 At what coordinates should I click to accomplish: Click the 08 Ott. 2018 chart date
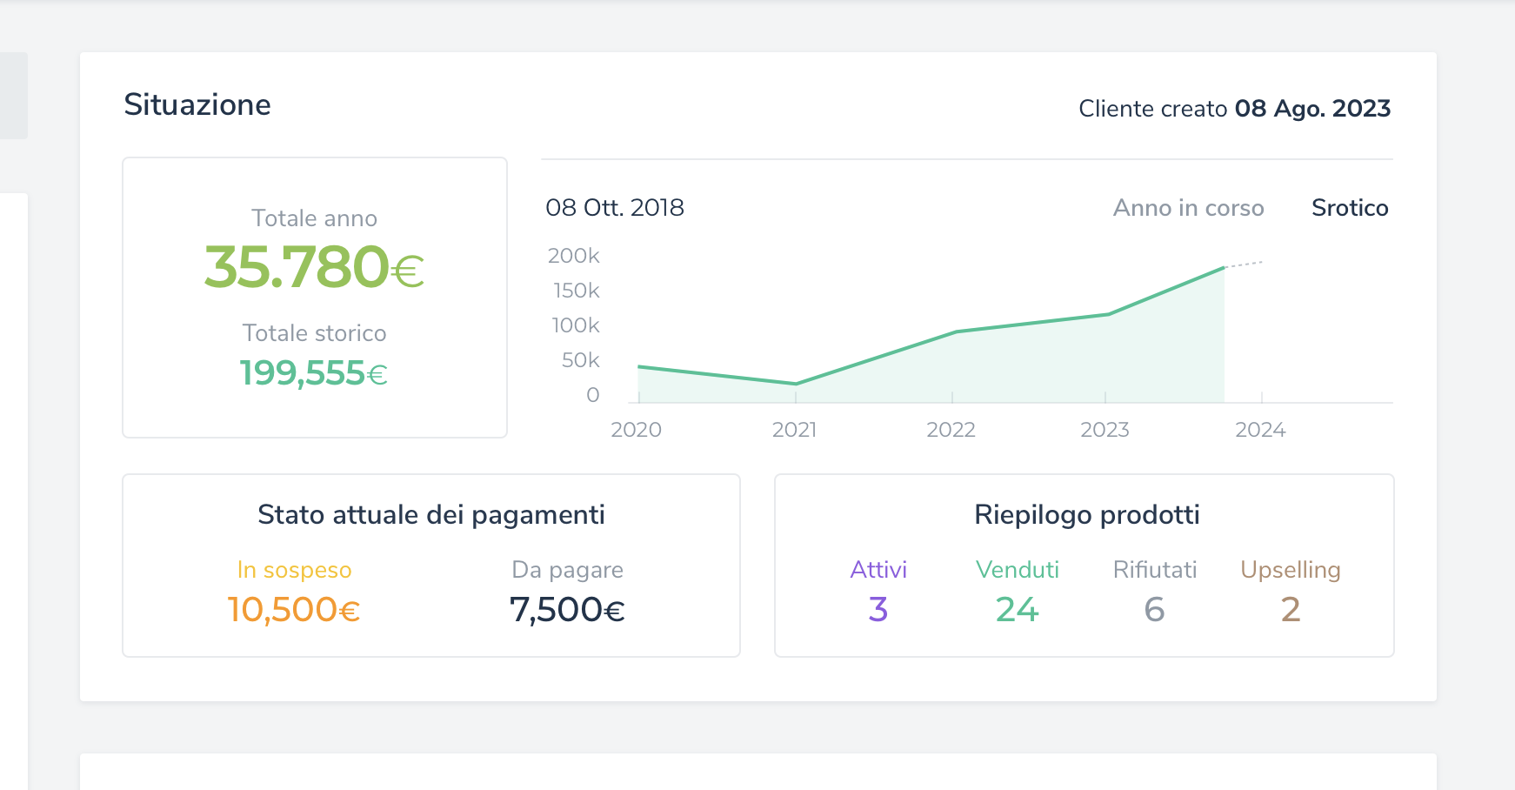click(615, 208)
